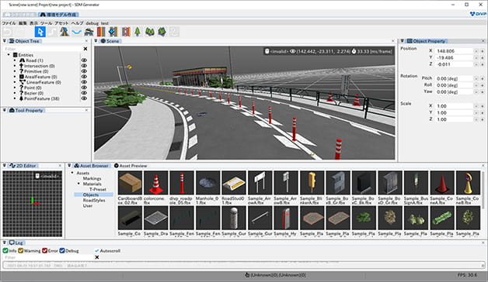Collapse the Materials asset folder
The height and width of the screenshot is (282, 488).
[x=78, y=184]
